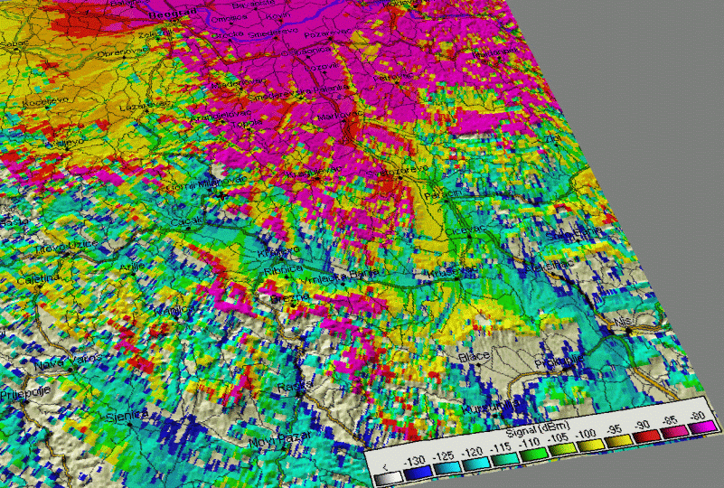724x488 pixels.
Task: Click the -90 dBm red legend swatch
Action: 646,436
